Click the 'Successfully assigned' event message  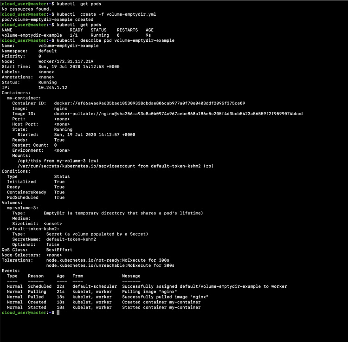[204, 286]
